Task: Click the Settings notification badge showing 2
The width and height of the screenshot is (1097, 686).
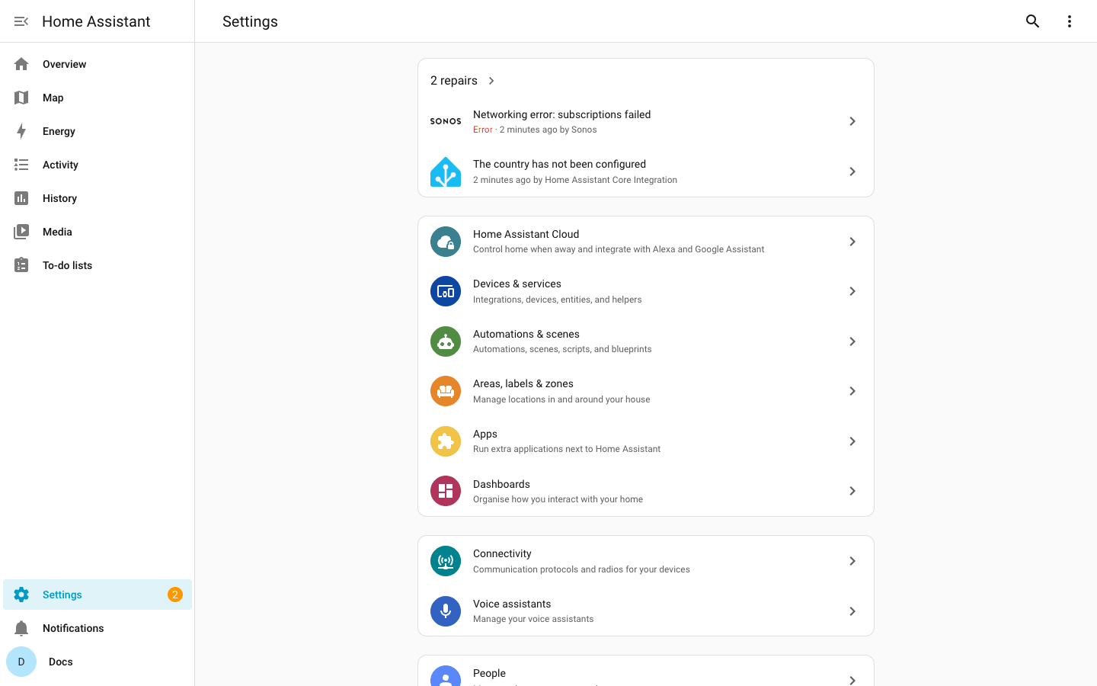Action: (175, 595)
